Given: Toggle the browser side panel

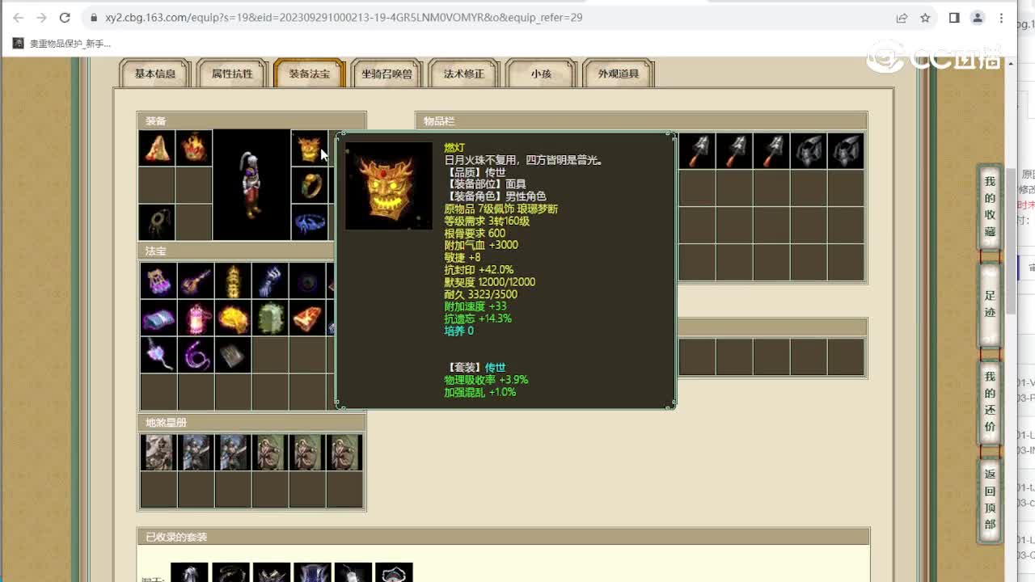Looking at the screenshot, I should [954, 18].
